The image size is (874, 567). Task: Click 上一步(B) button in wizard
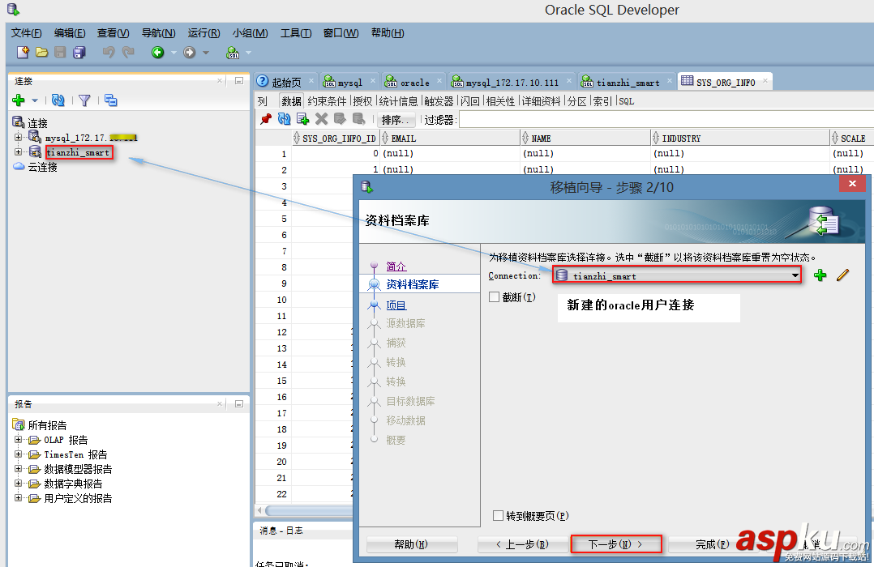tap(522, 544)
